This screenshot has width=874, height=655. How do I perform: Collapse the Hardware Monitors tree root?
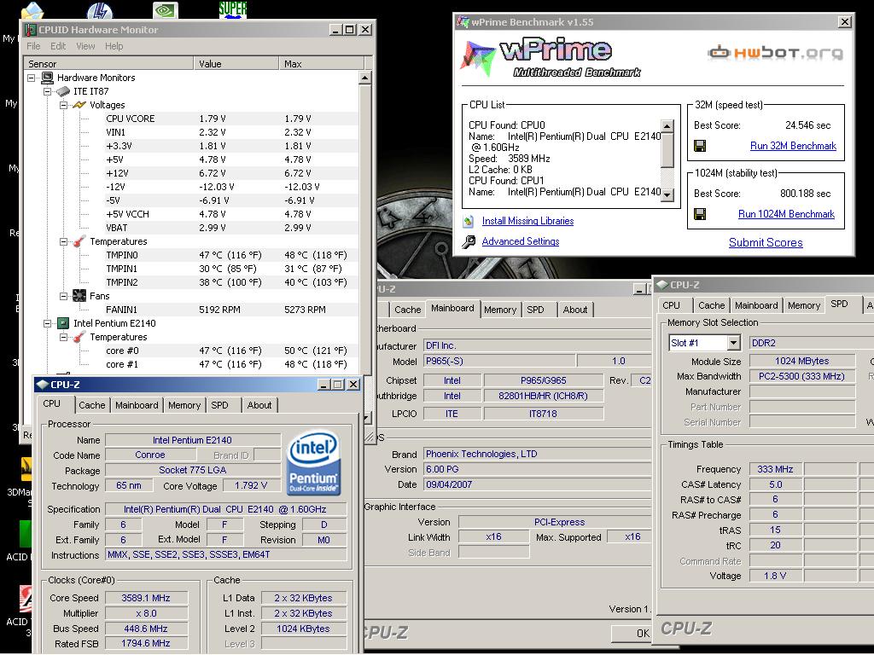tap(32, 78)
